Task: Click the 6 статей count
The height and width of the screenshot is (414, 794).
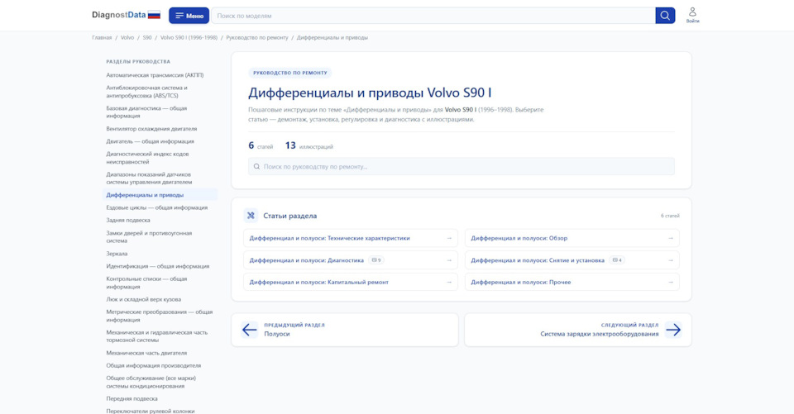Action: pyautogui.click(x=261, y=145)
